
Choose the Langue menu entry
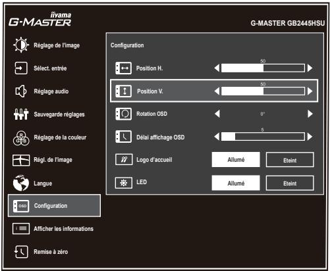[43, 184]
